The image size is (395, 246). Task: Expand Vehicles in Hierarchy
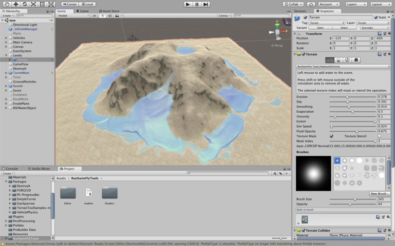tap(6, 38)
